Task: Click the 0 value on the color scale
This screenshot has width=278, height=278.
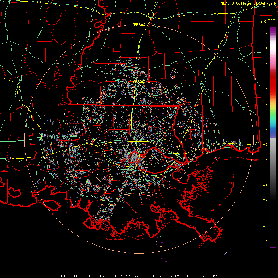Action: click(x=267, y=131)
